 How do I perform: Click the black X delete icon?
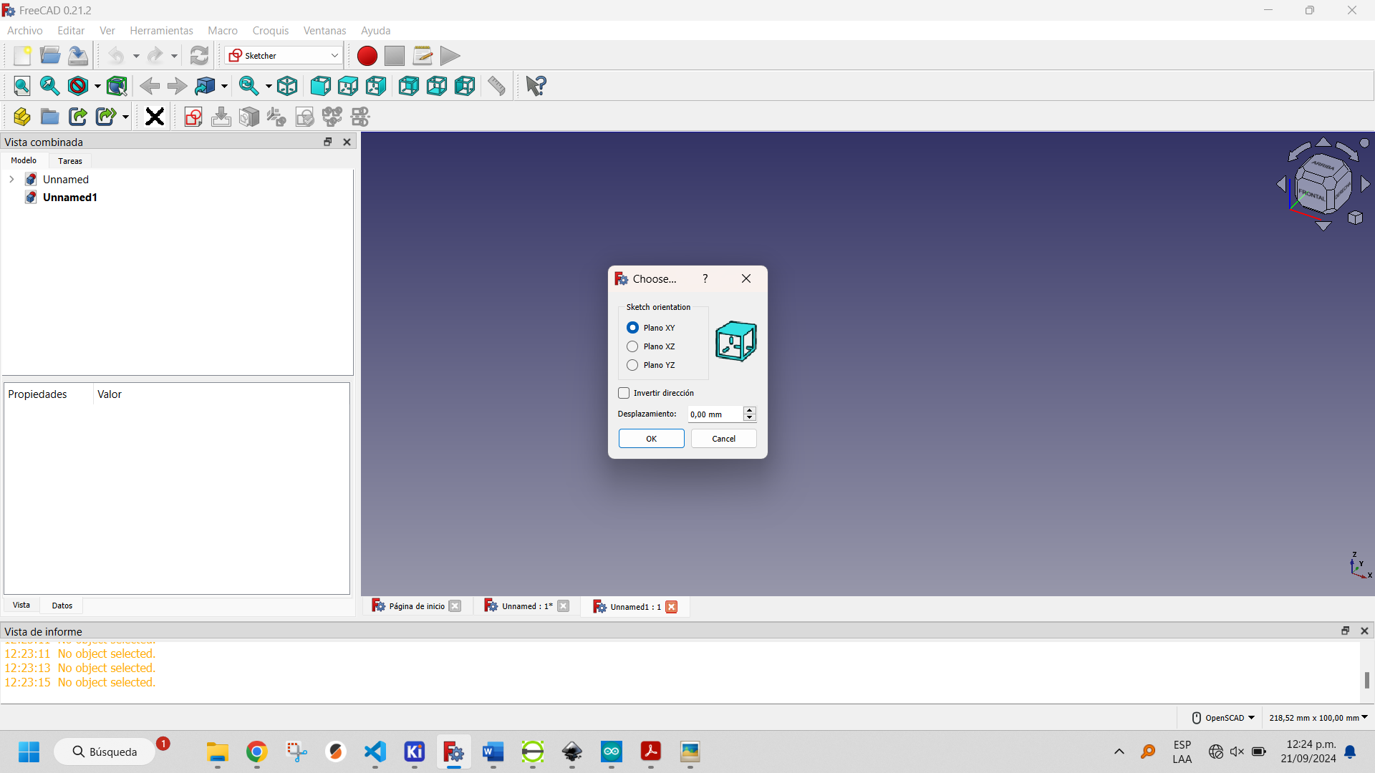(155, 117)
